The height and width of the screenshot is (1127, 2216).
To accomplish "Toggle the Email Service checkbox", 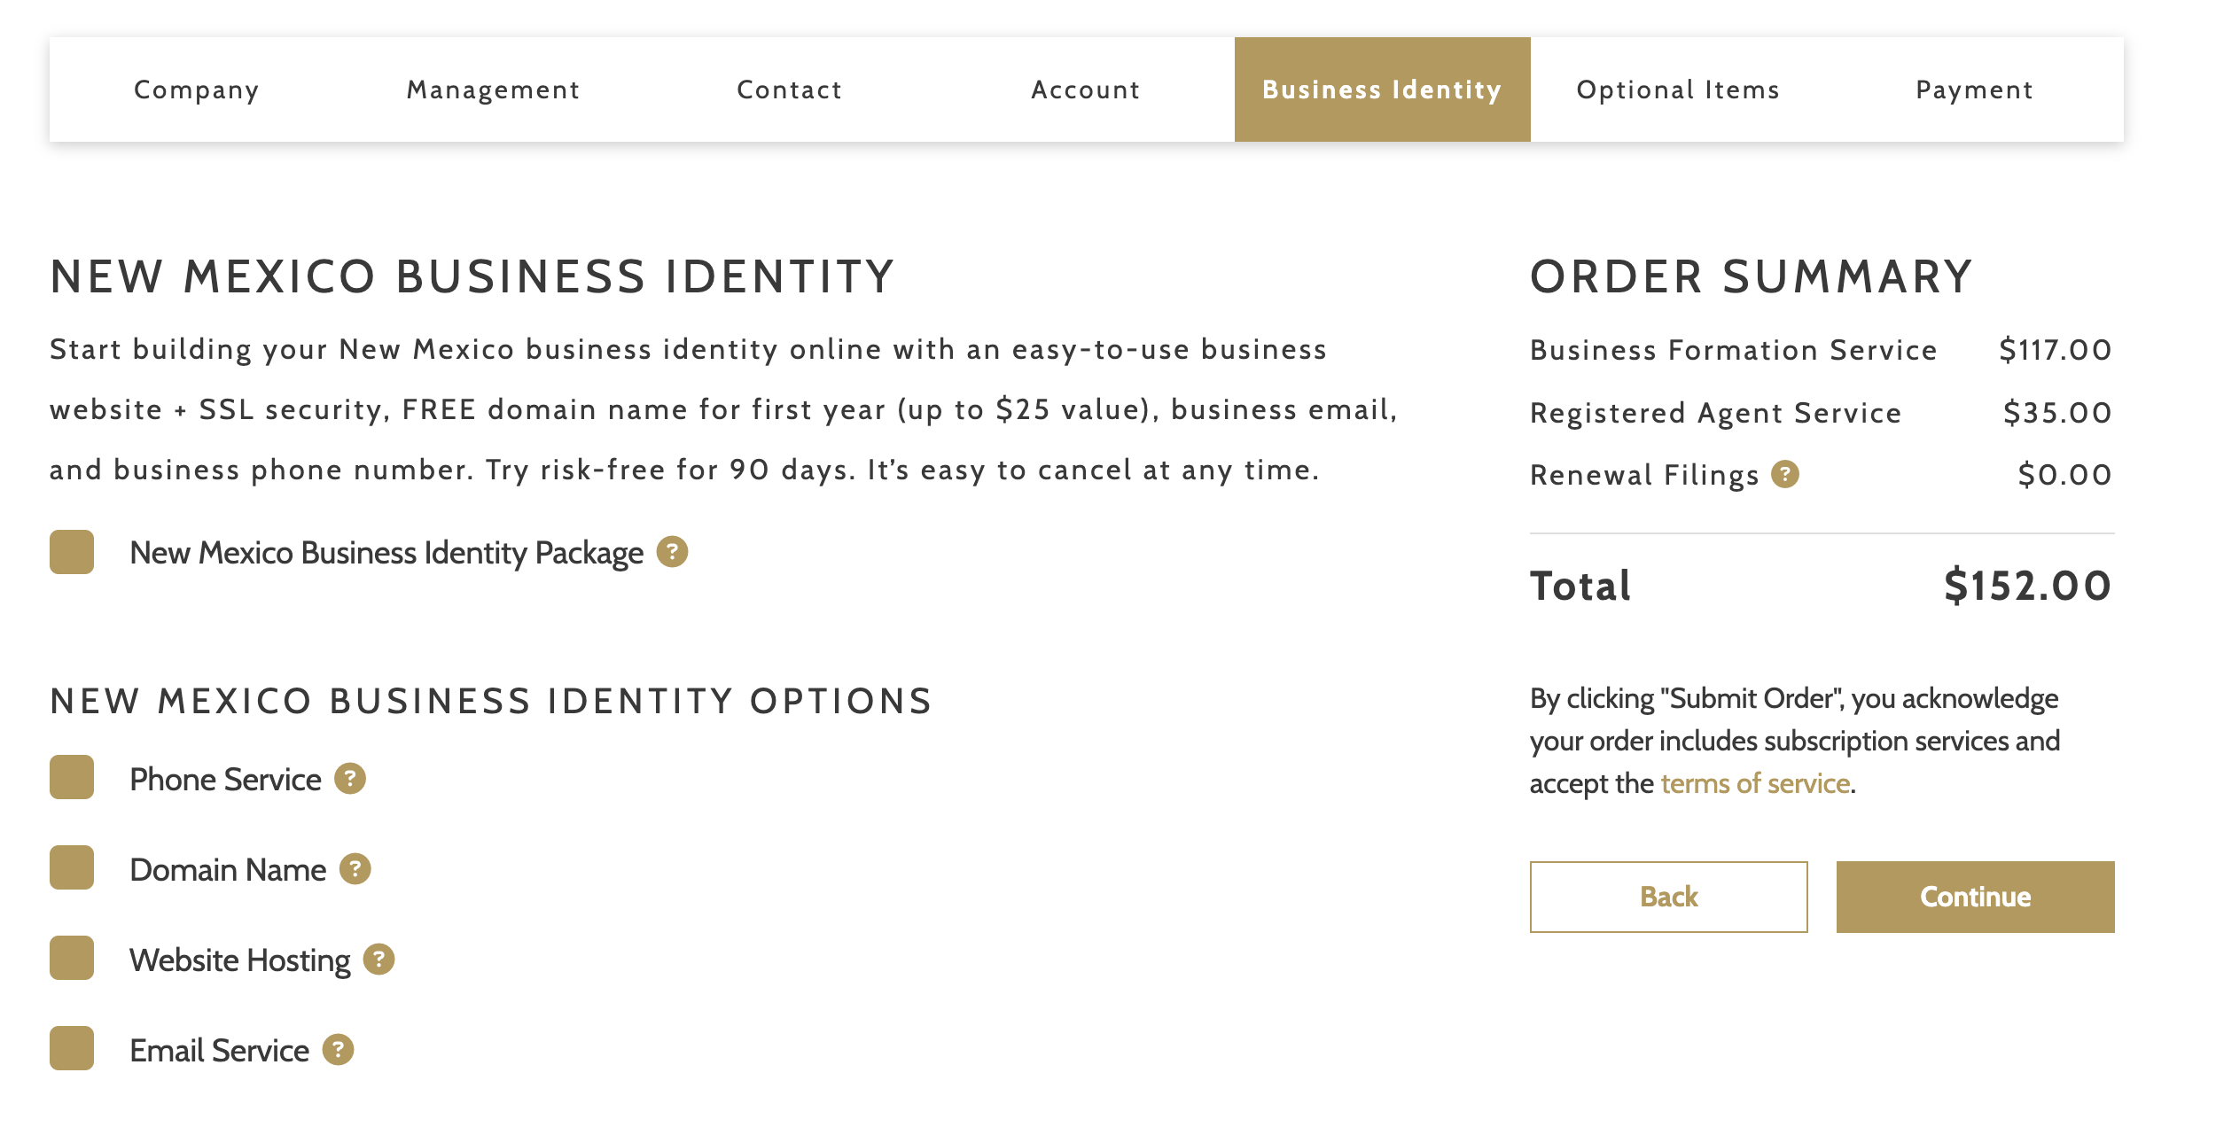I will point(72,1048).
